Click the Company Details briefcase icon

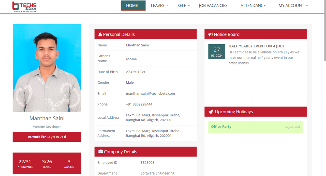[100, 152]
